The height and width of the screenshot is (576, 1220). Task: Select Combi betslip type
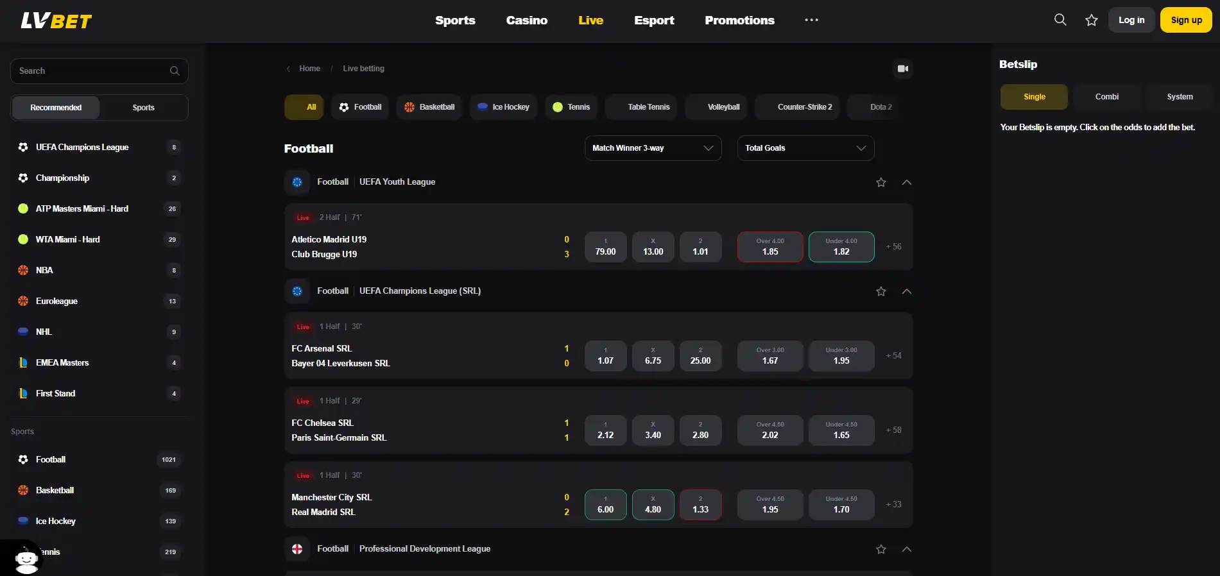tap(1106, 97)
